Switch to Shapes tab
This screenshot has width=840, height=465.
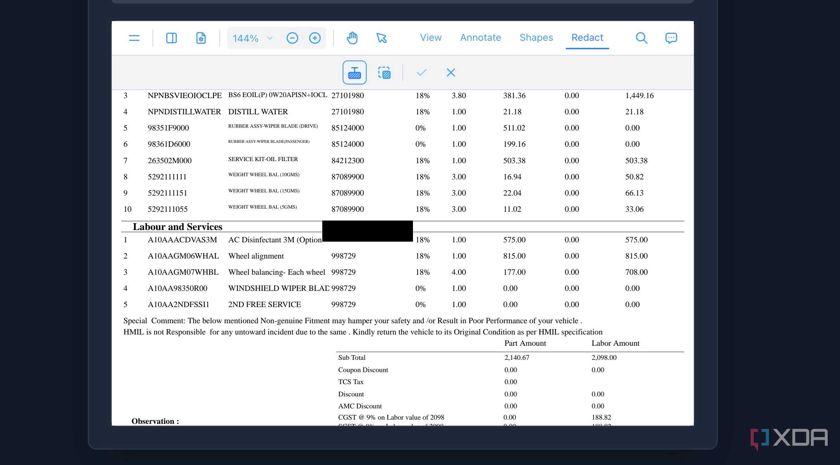click(536, 37)
